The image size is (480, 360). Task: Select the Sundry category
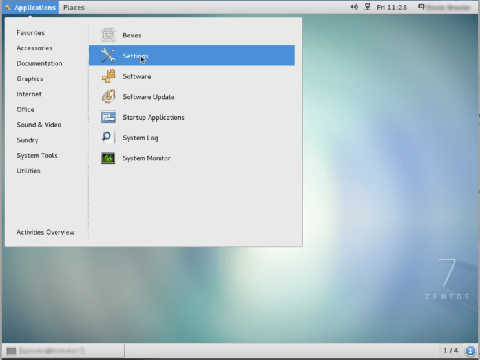(x=27, y=140)
